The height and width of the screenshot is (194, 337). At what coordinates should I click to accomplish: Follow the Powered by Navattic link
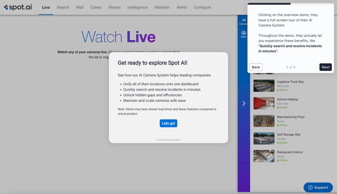click(168, 140)
